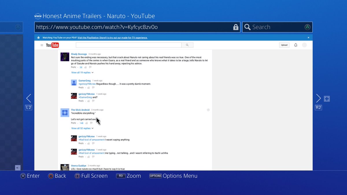Click Shady Doorags' avatar thumbnail
This screenshot has height=195, width=347.
pos(65,57)
